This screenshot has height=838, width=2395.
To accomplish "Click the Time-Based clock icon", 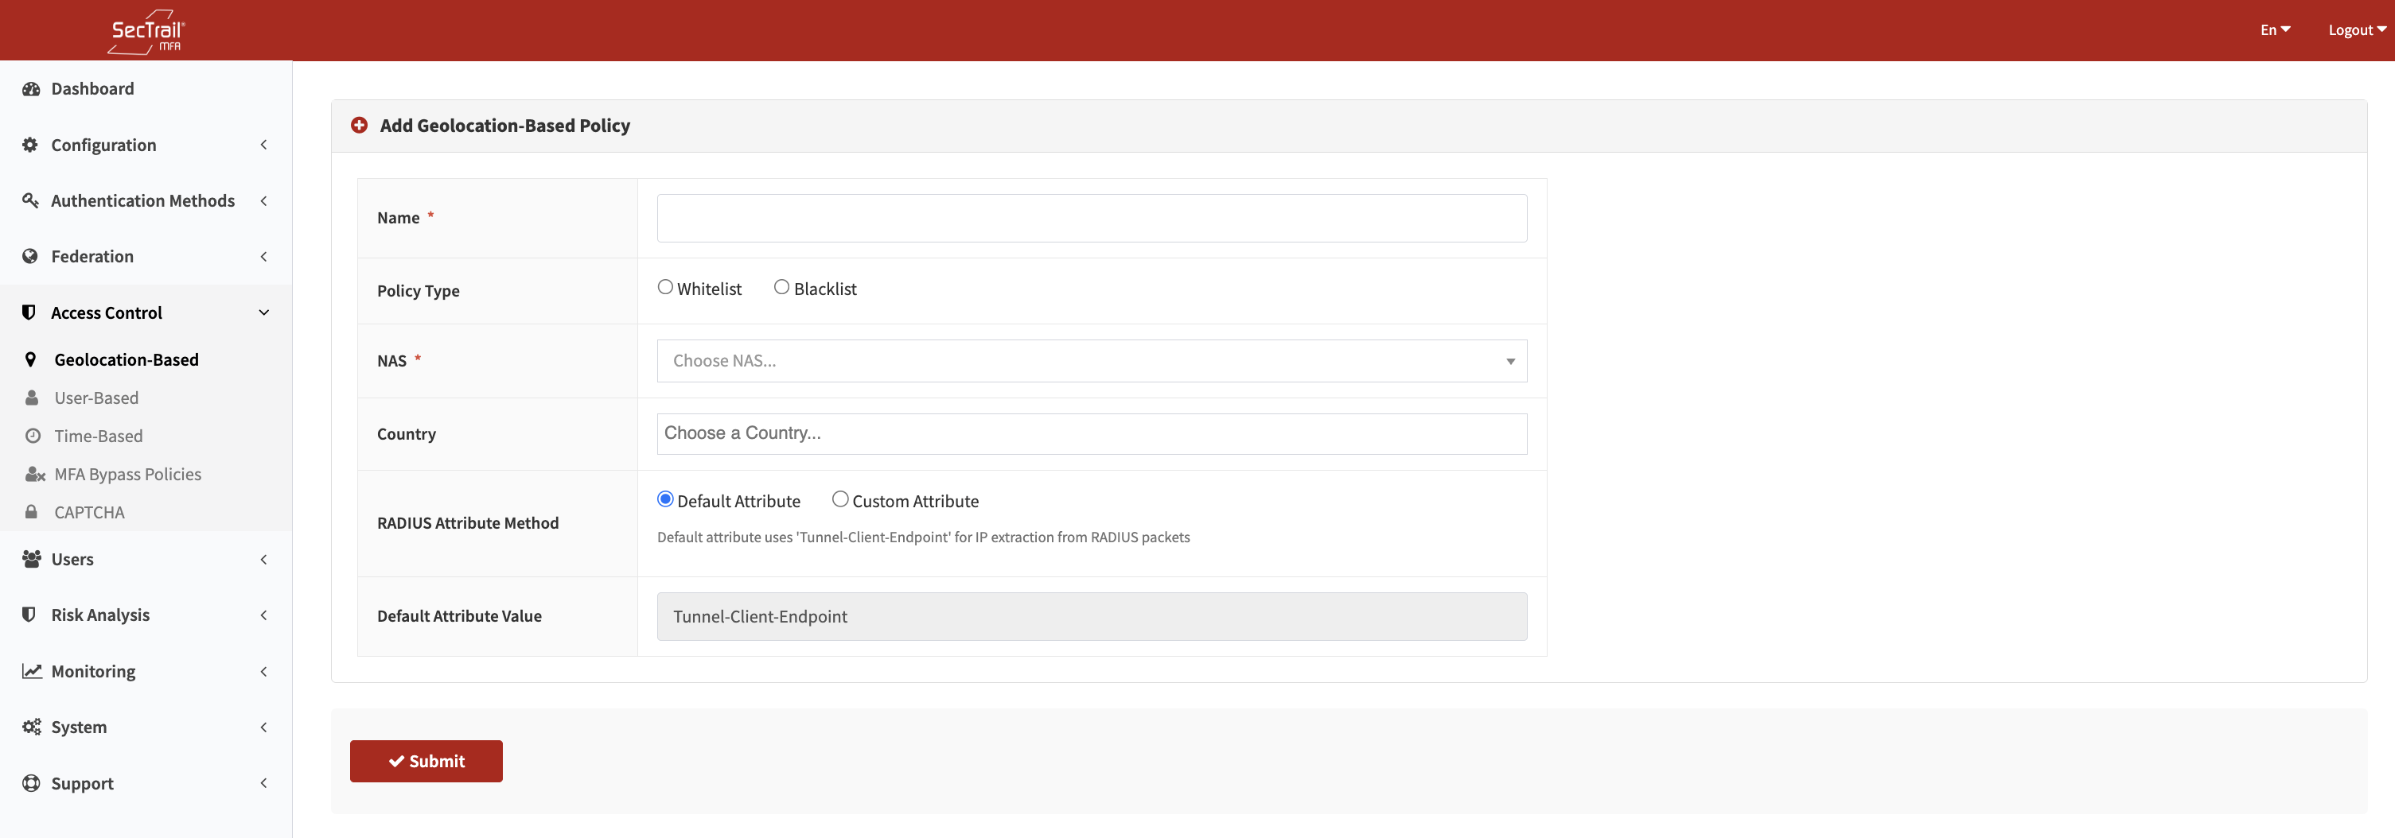I will (33, 436).
